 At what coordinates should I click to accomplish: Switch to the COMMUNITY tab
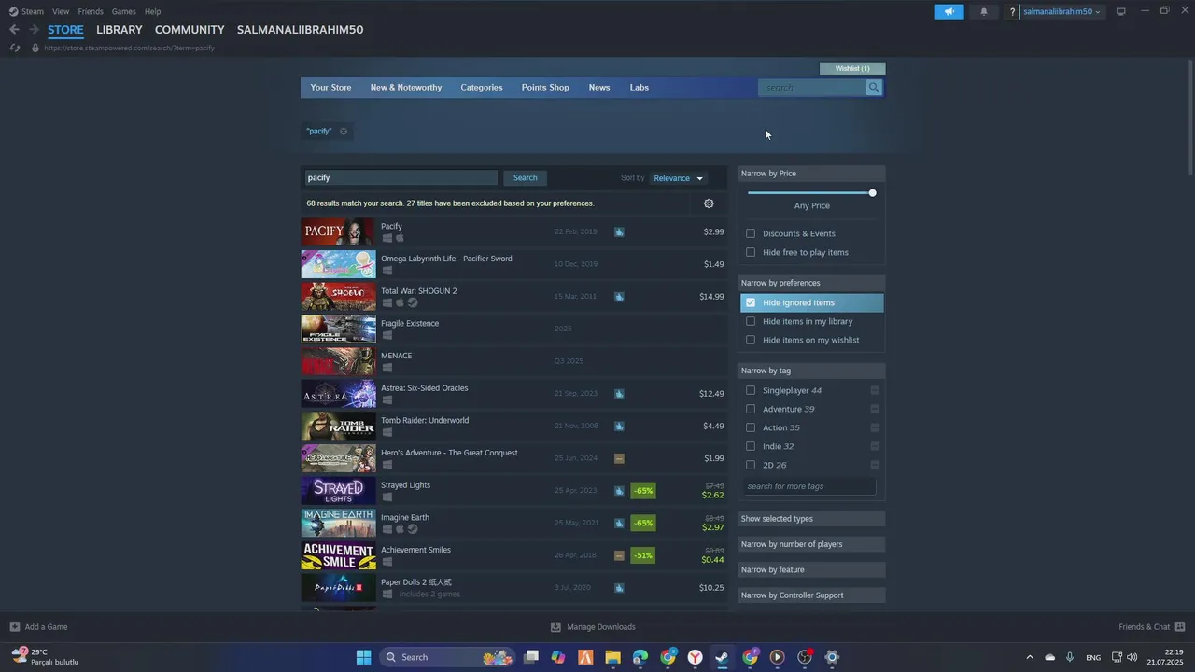tap(190, 30)
